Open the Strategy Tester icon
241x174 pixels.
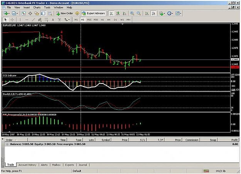50,13
